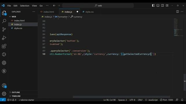The height and width of the screenshot is (104, 186).
Task: Click 'en-NG' string on line 90
Action: click(77, 54)
